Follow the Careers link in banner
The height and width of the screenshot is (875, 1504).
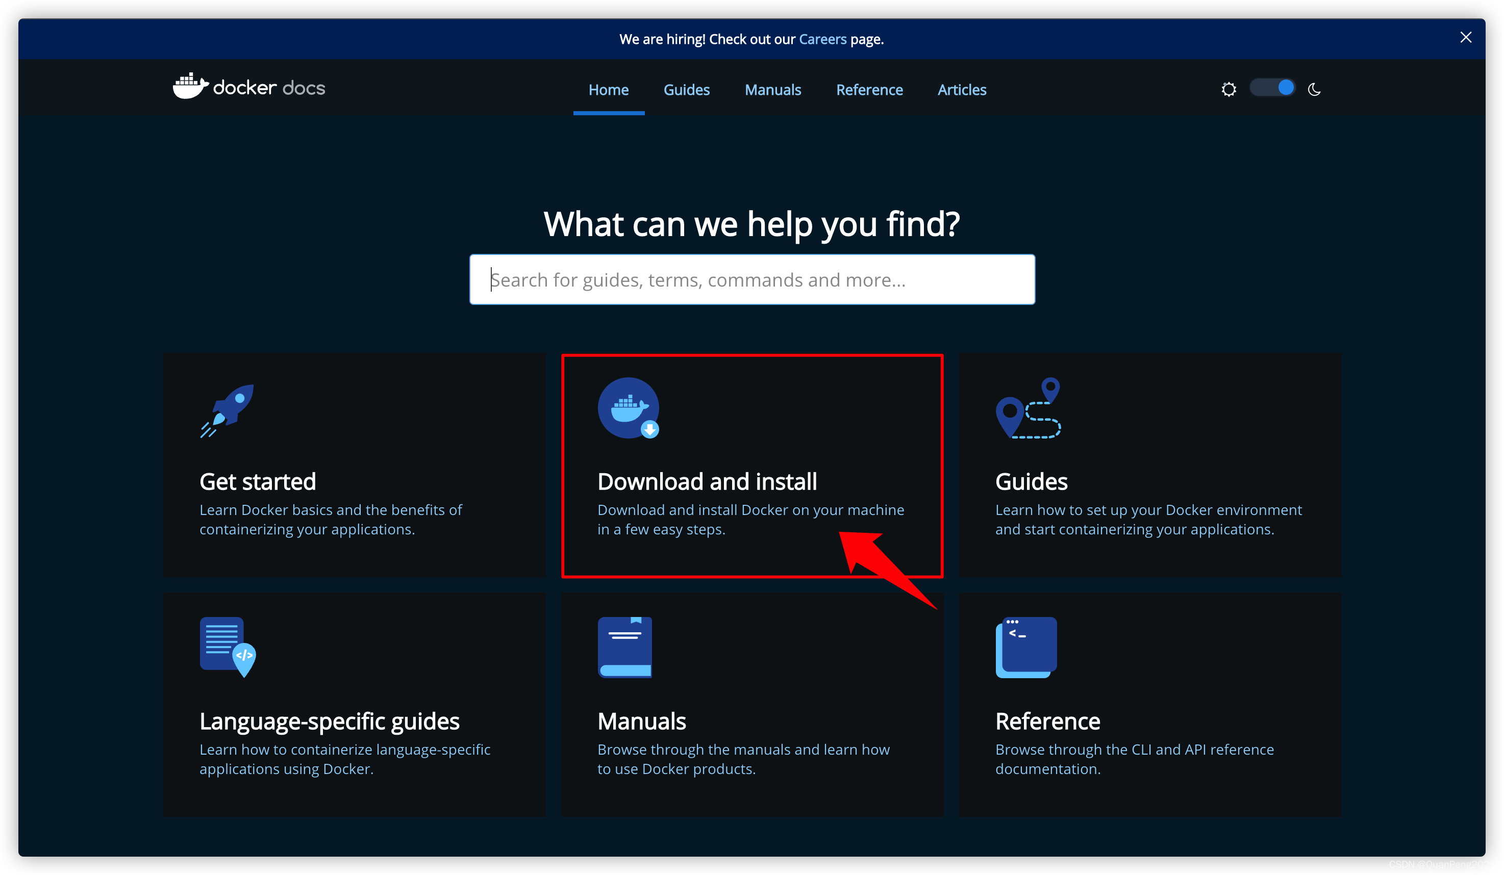pyautogui.click(x=822, y=39)
